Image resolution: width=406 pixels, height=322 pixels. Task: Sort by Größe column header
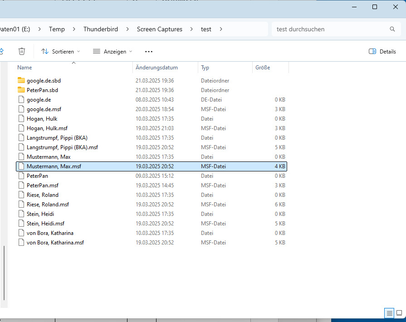pos(263,68)
